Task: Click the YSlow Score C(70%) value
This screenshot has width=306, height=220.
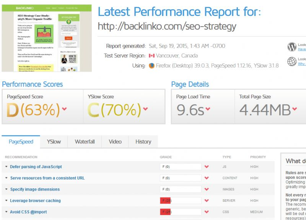Action: 114,110
